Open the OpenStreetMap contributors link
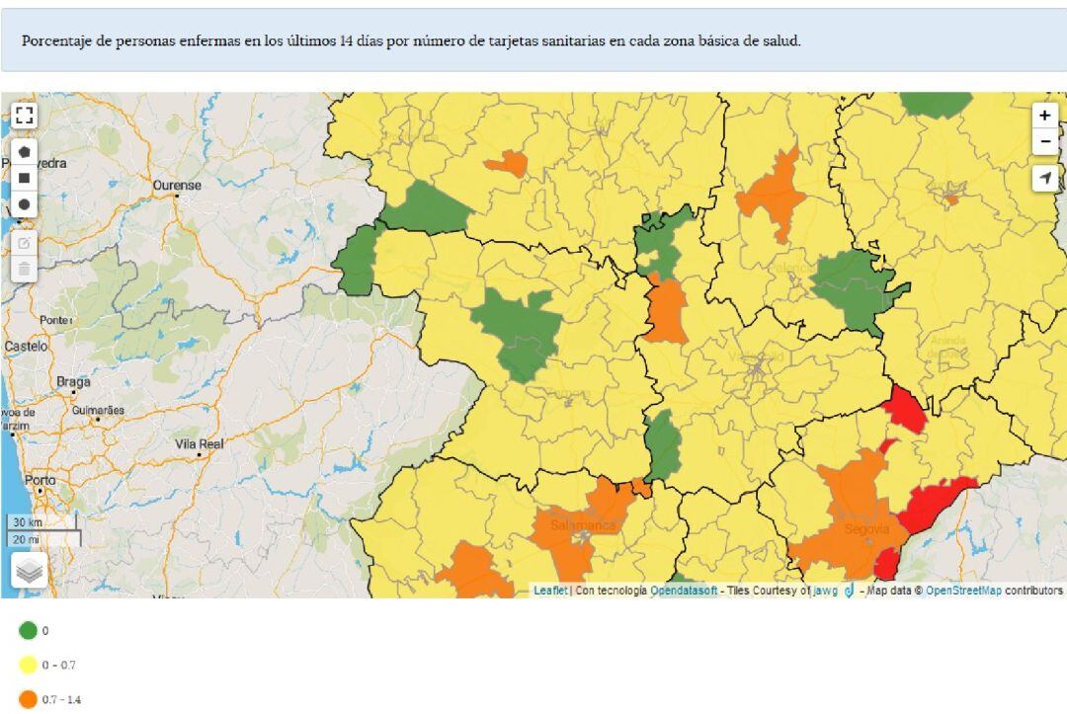The image size is (1067, 714). [x=963, y=591]
